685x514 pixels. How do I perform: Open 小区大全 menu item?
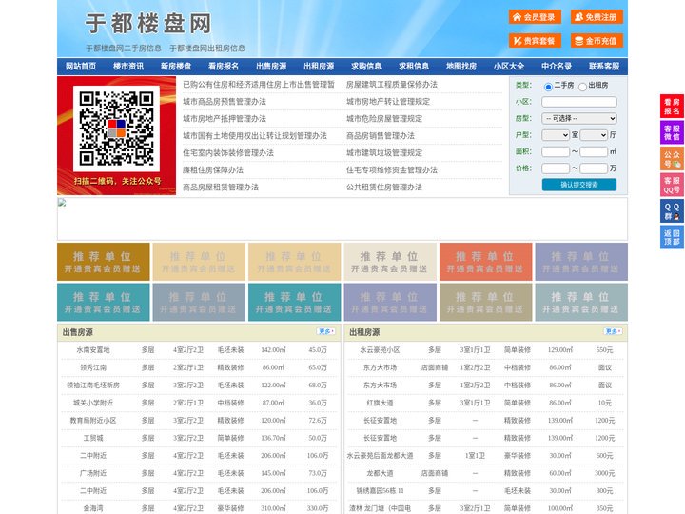pos(509,67)
